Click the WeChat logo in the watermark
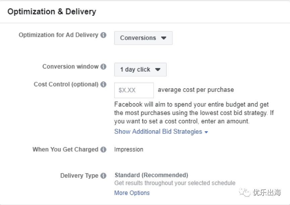Image resolution: width=290 pixels, height=205 pixels. point(246,192)
